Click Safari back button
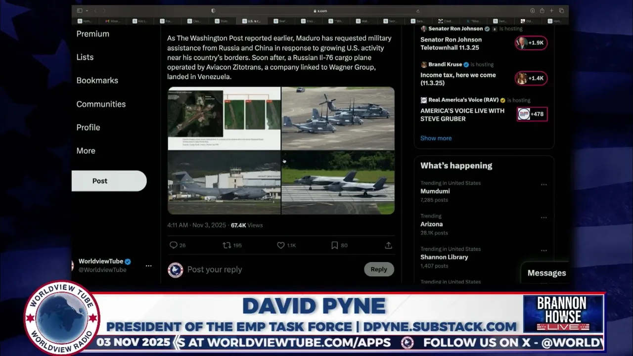The image size is (633, 356). pos(96,10)
